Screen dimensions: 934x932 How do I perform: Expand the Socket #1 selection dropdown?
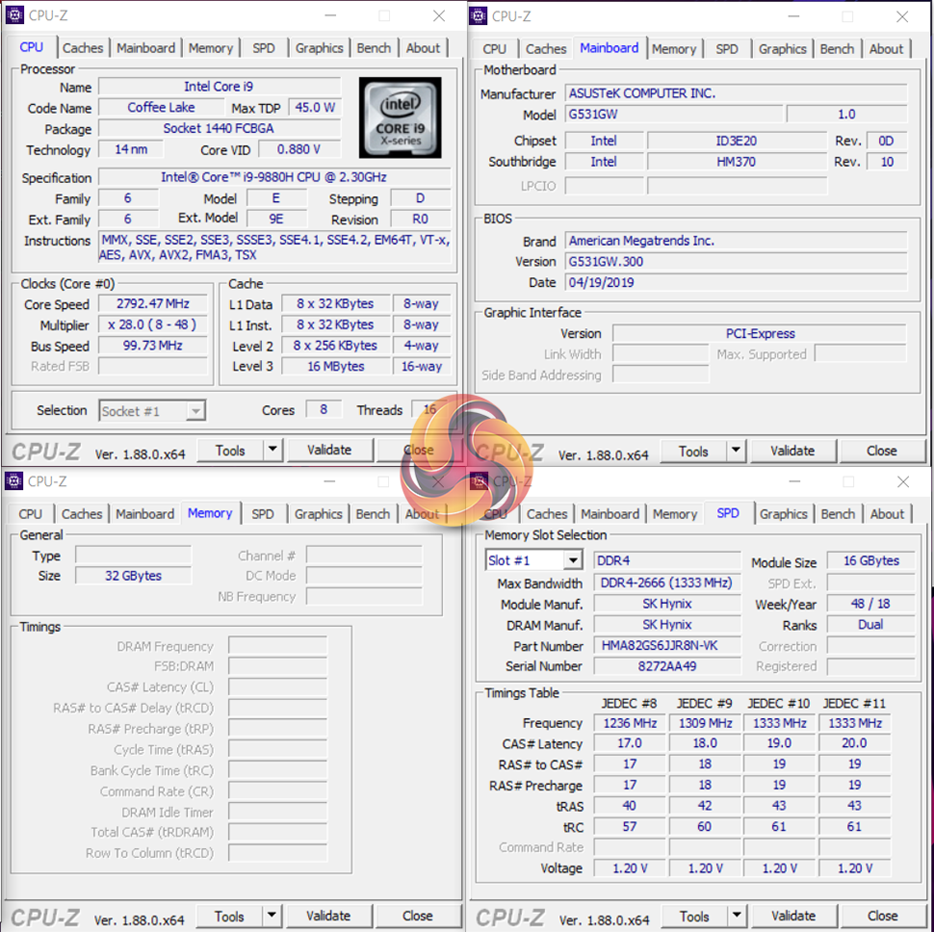click(x=195, y=411)
